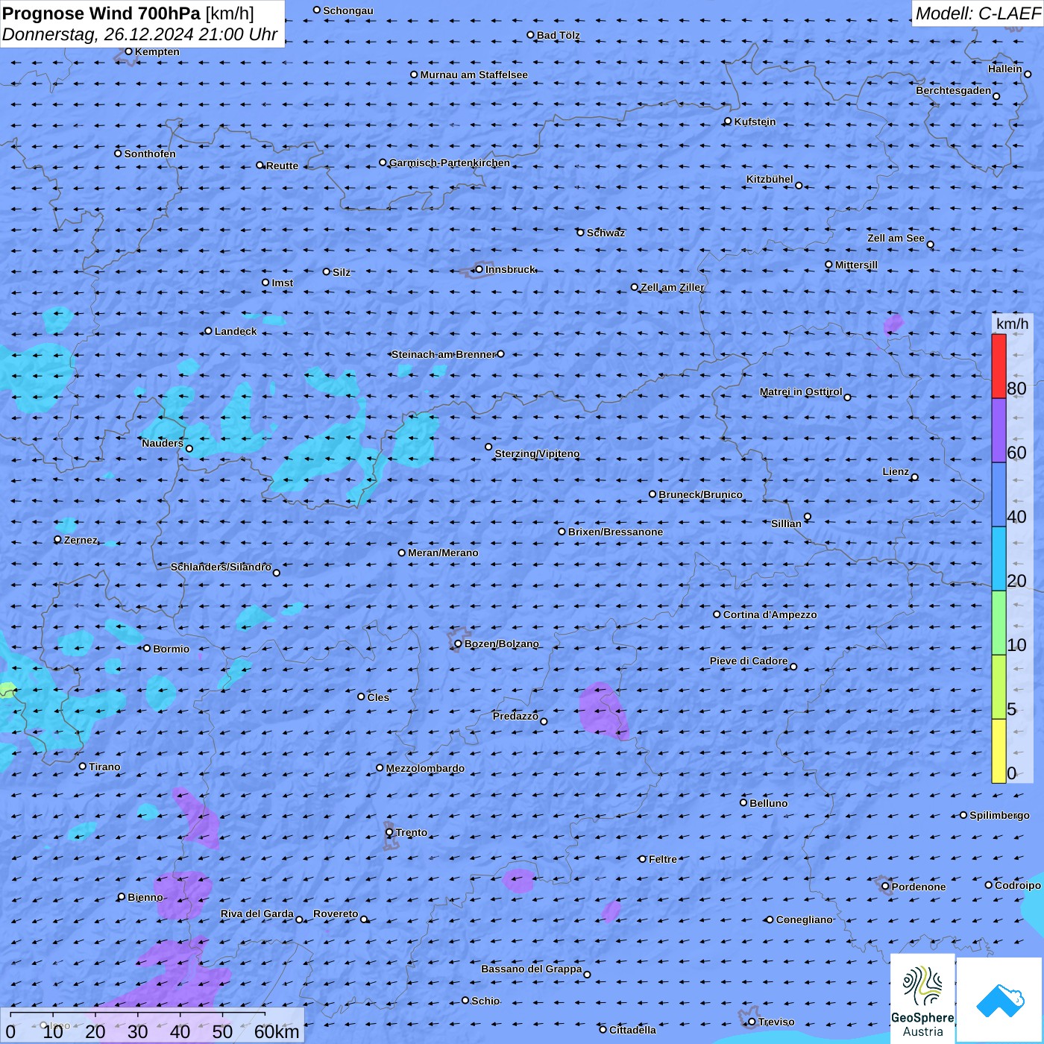Click the 'Prognose Wind 700hPa' title

[x=102, y=13]
